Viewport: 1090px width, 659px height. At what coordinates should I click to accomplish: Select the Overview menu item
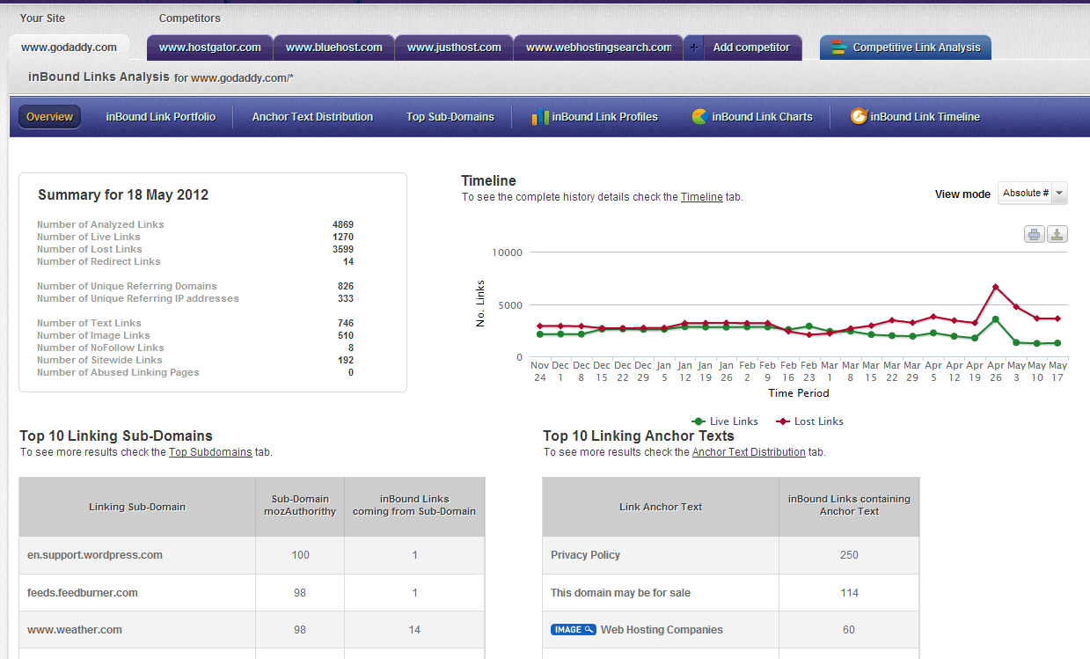(49, 117)
